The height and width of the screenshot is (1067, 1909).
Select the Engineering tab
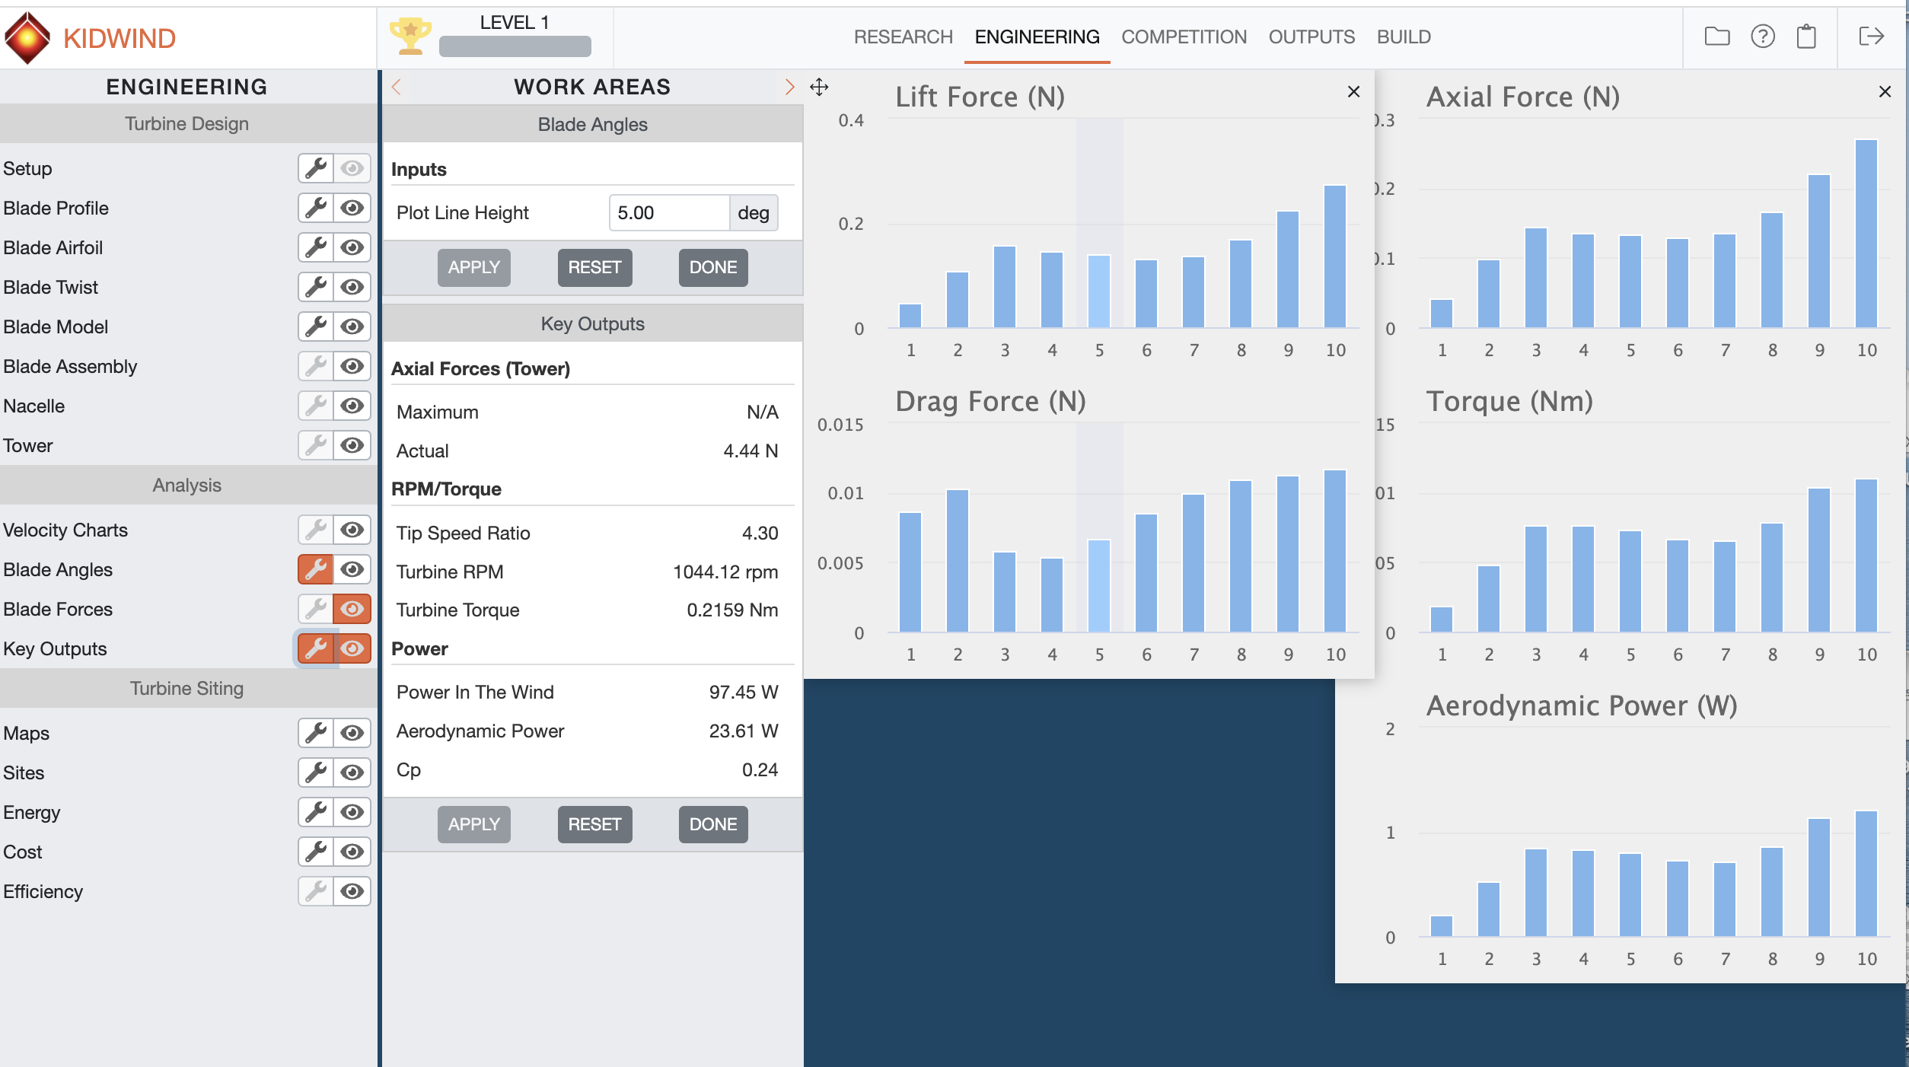pos(1037,37)
